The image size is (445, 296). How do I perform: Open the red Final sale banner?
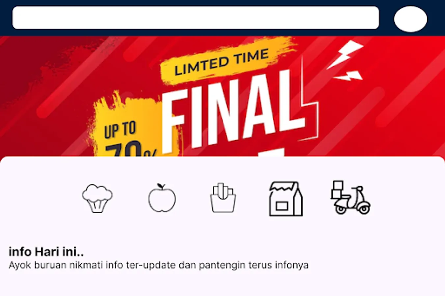pos(222,96)
